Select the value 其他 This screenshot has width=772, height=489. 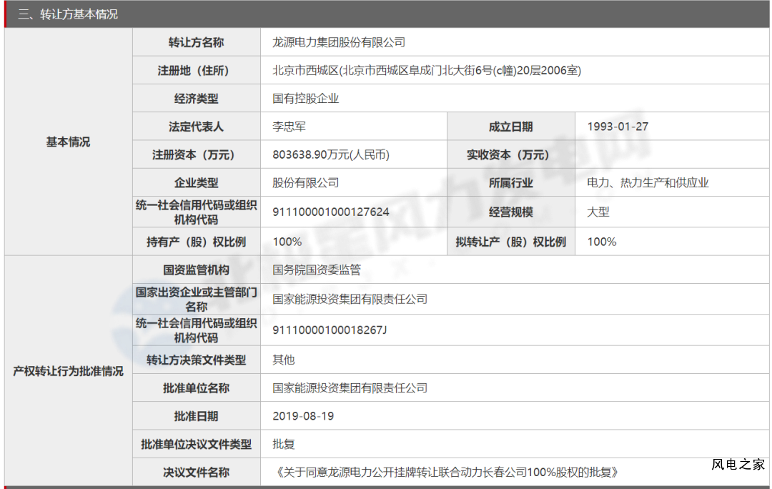pos(284,360)
